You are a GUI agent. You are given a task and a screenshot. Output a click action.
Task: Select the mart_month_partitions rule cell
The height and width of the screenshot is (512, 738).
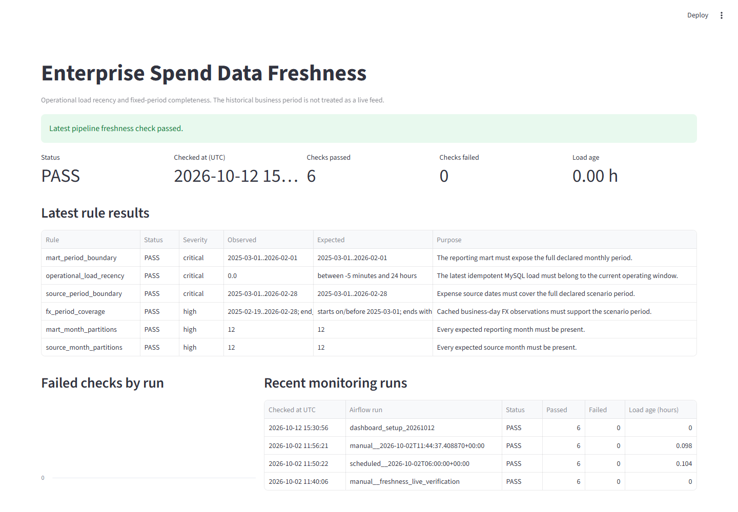91,329
